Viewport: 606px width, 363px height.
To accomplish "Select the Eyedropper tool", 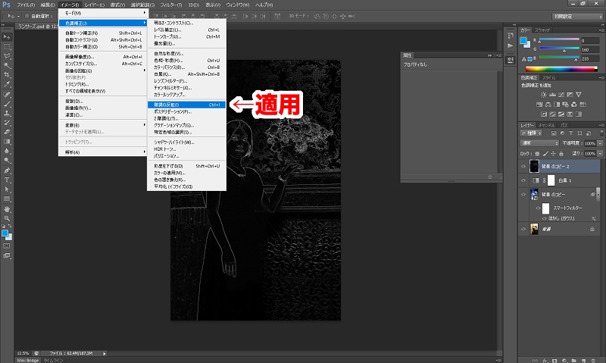I will tap(7, 84).
